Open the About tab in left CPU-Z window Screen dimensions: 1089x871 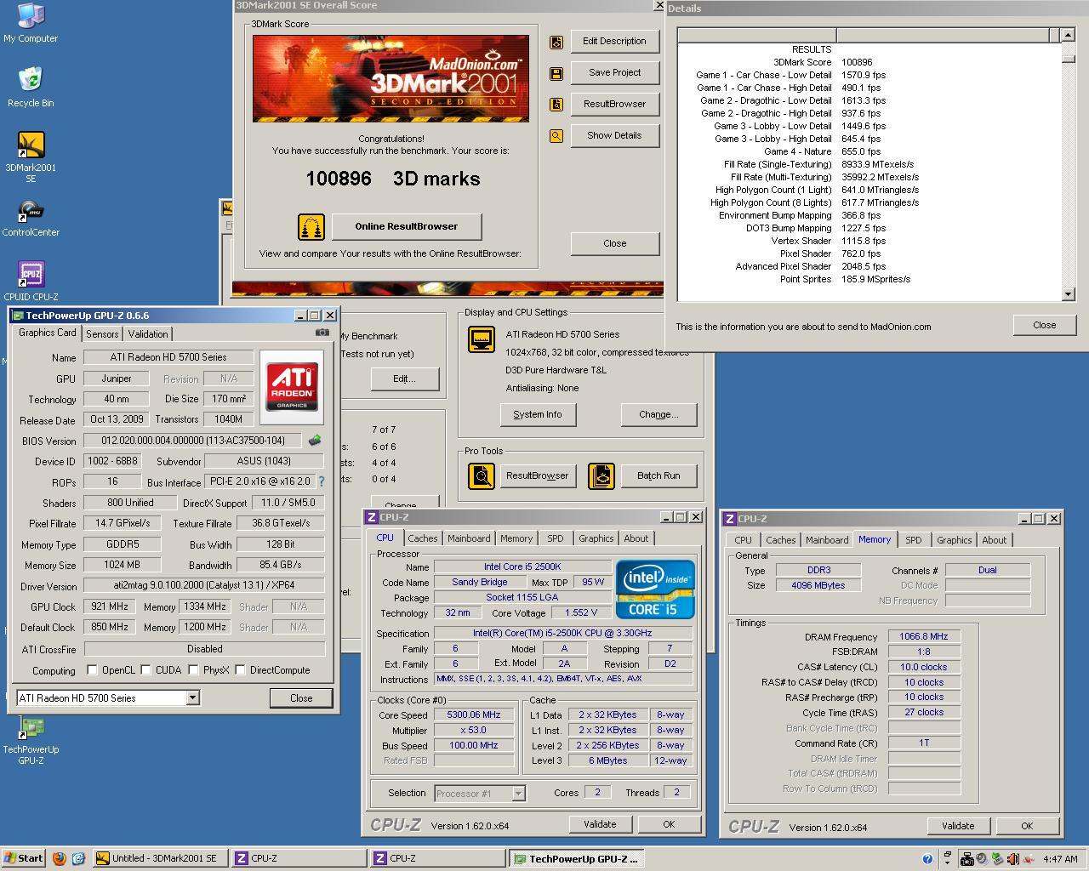[x=636, y=538]
